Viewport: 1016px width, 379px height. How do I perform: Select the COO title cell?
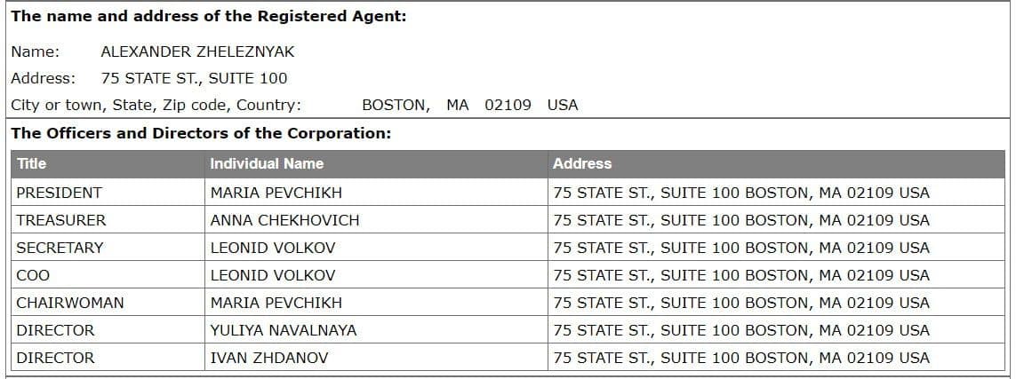(x=108, y=275)
